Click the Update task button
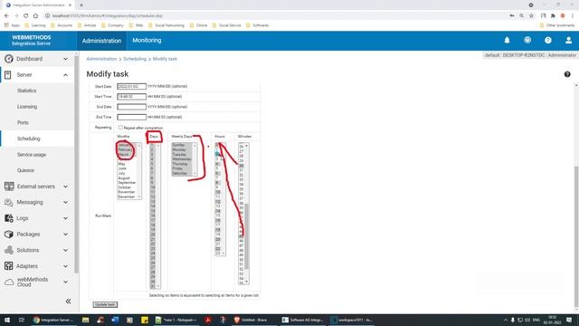Image resolution: width=579 pixels, height=326 pixels. [x=105, y=304]
